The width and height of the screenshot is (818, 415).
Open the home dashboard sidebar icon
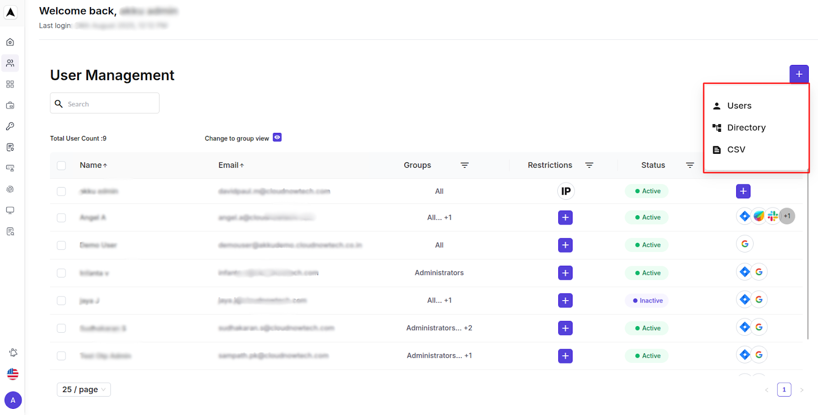coord(10,42)
